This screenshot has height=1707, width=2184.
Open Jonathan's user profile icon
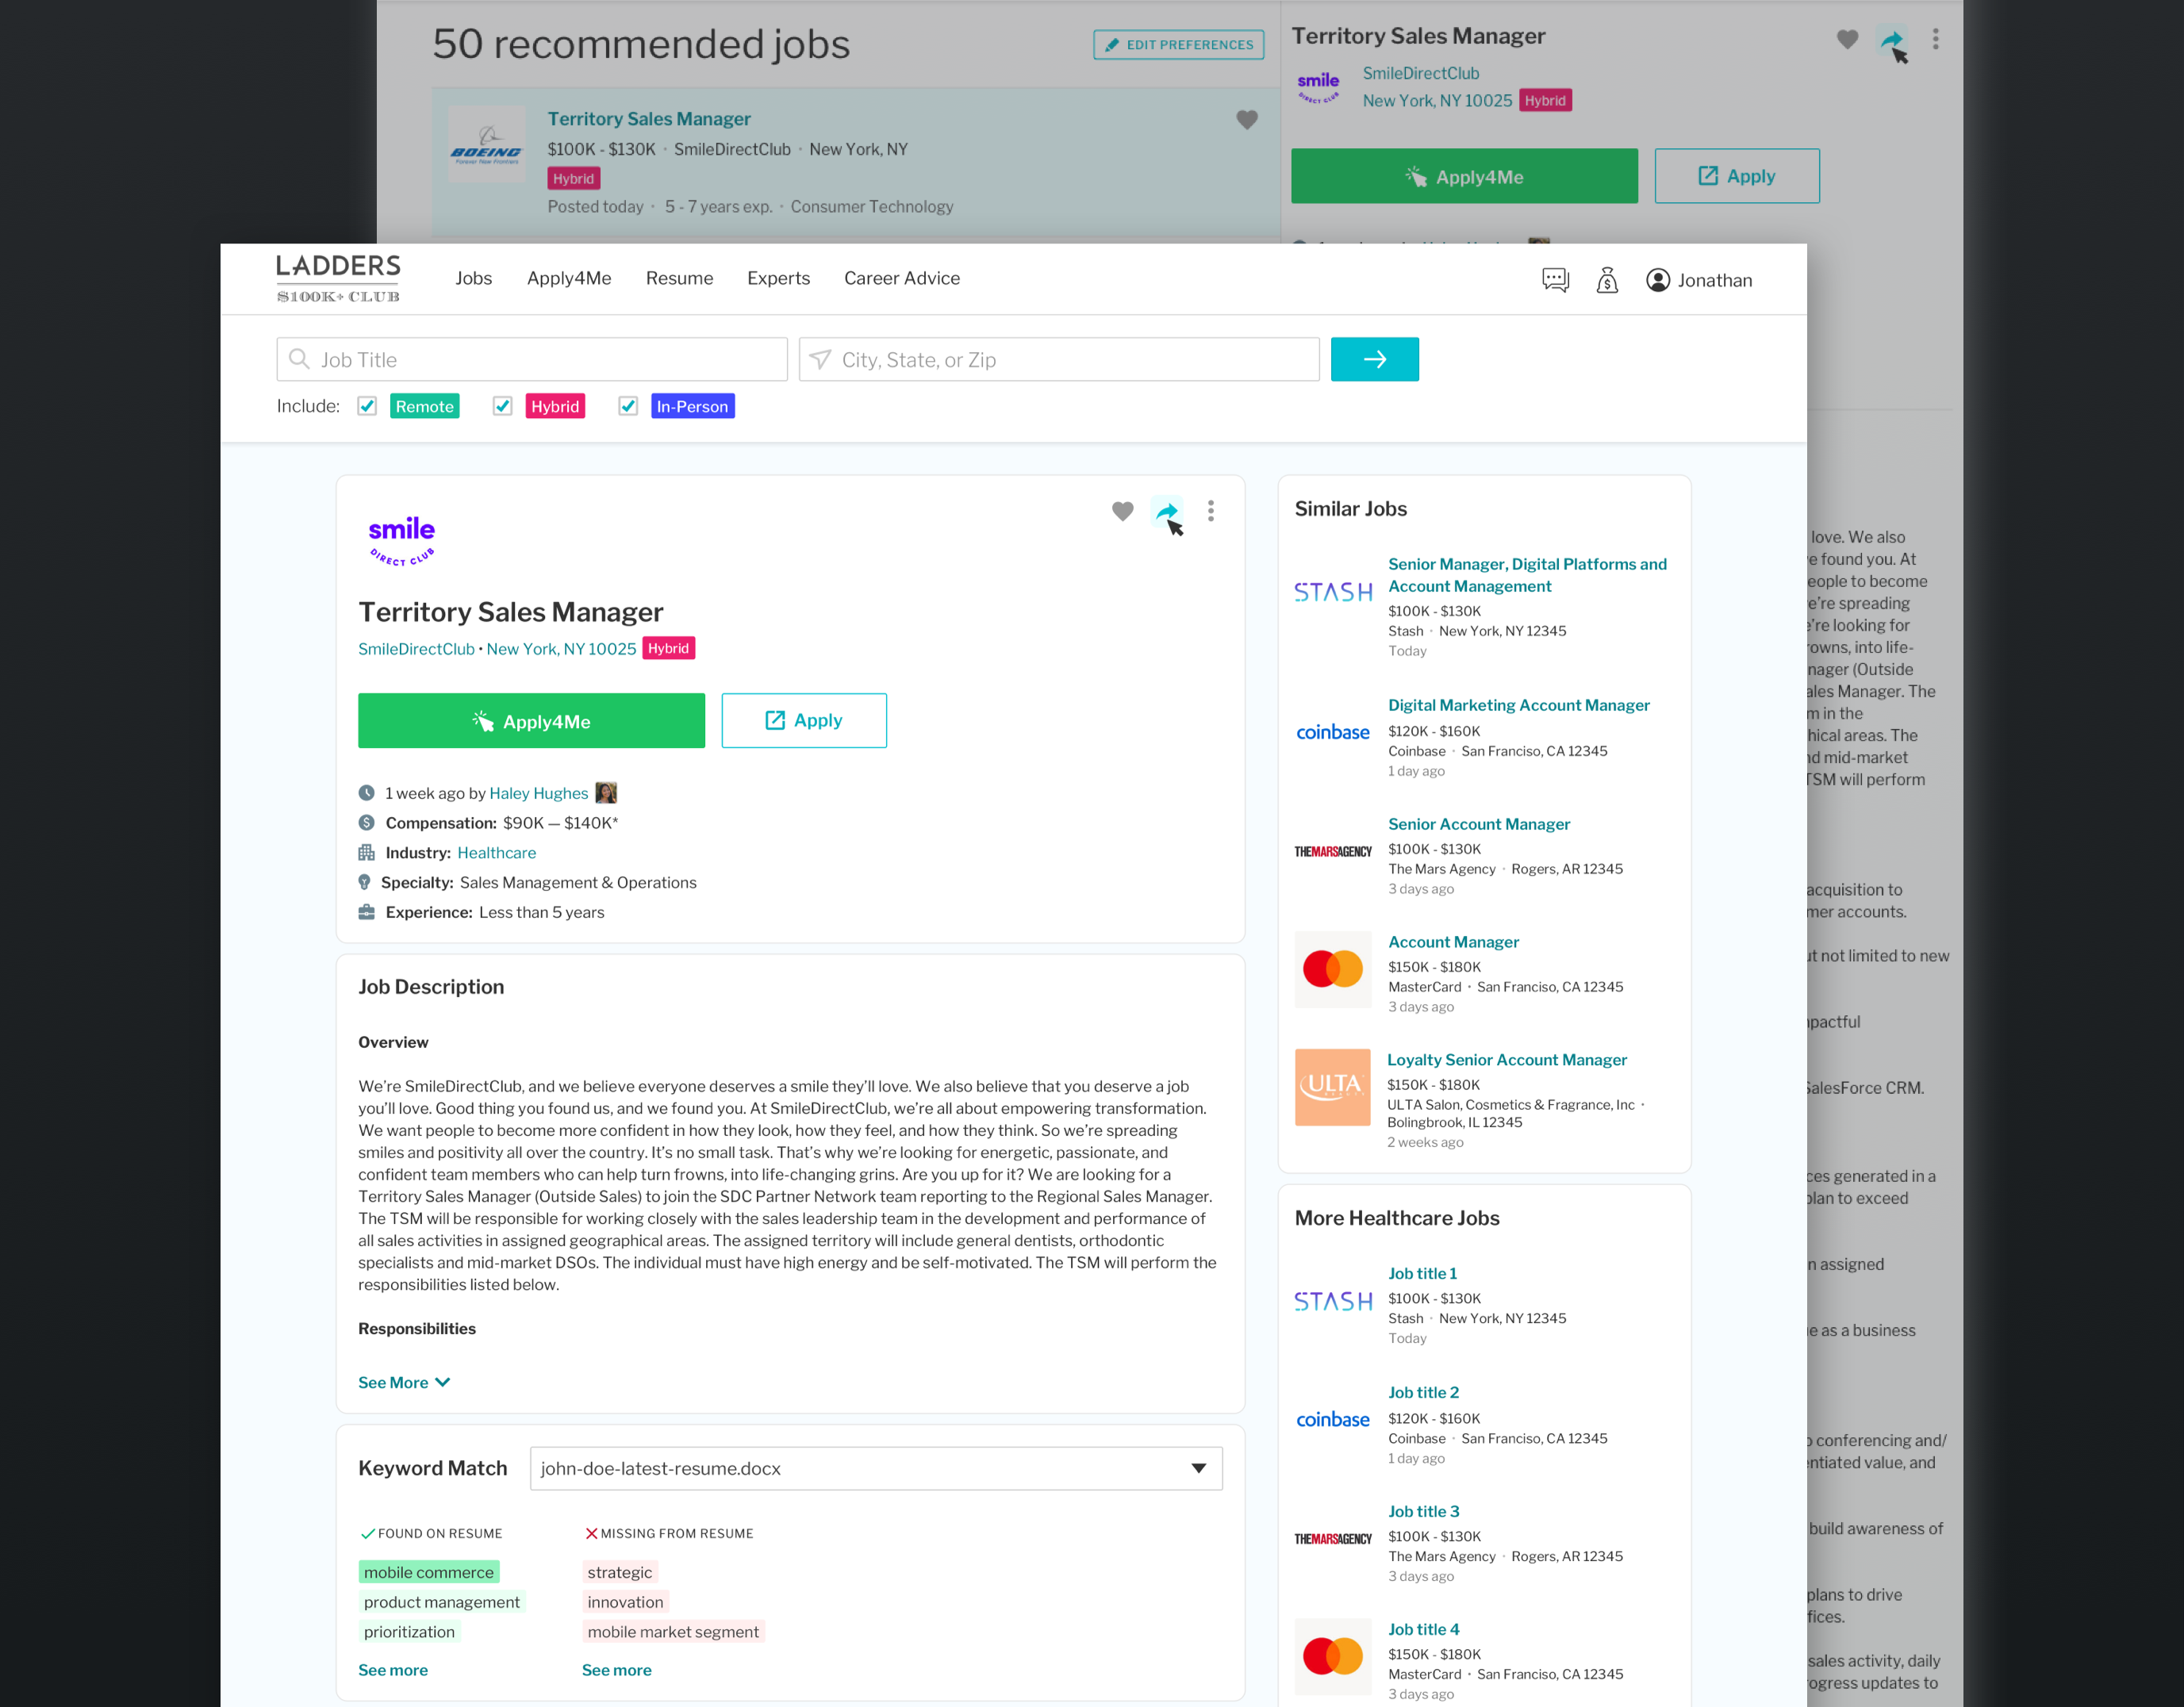[1657, 280]
